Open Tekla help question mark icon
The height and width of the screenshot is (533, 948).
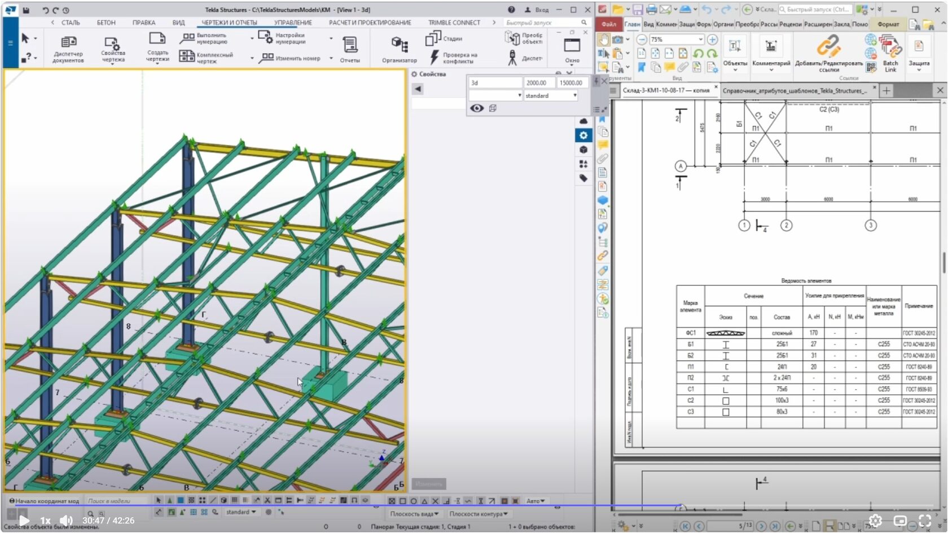pos(511,10)
